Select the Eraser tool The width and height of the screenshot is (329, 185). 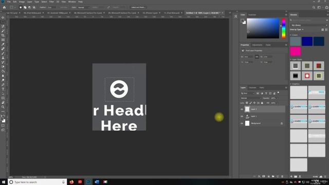pyautogui.click(x=3, y=67)
